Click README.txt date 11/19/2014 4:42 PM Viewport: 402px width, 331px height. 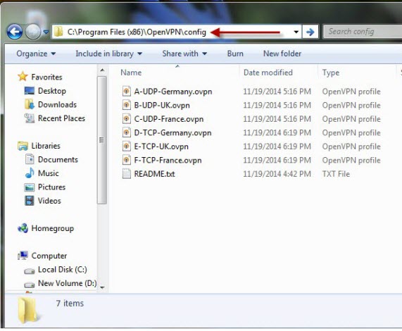point(277,174)
